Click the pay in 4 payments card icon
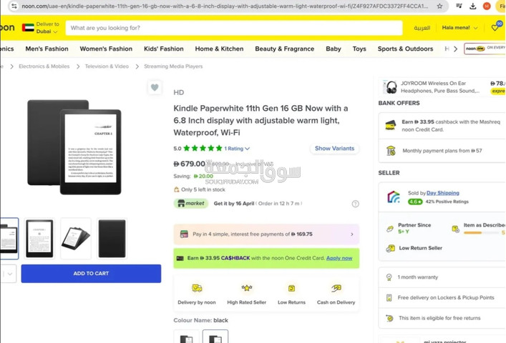Viewport: 506px width, 343px height. [x=184, y=234]
